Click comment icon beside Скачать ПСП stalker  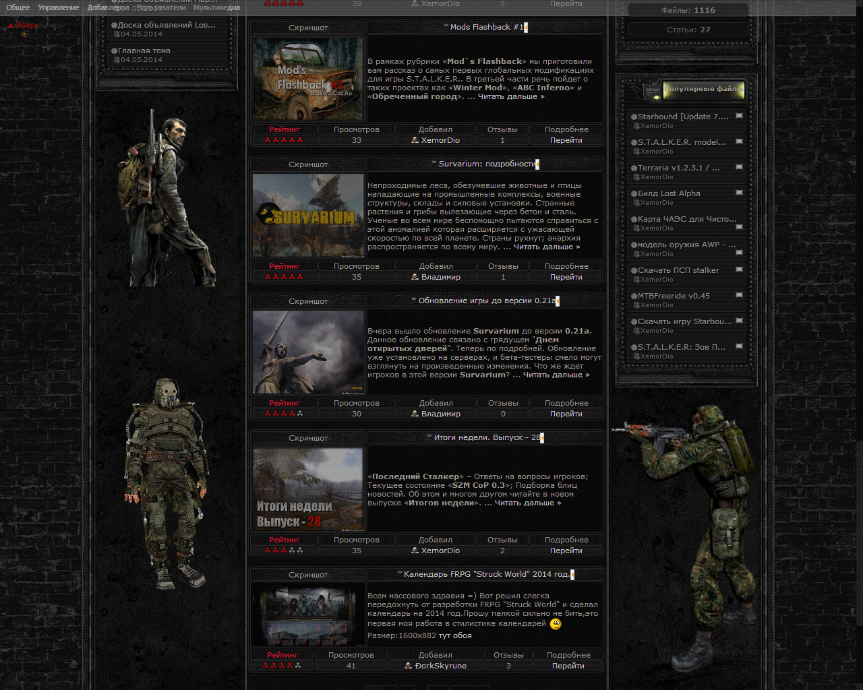click(x=739, y=270)
